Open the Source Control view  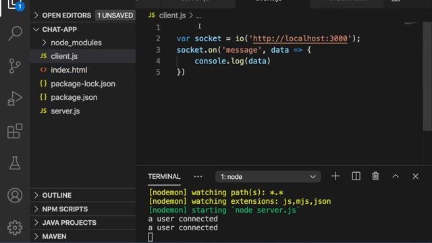(15, 66)
